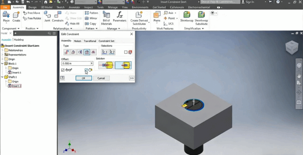Click the Constrain tool in ribbon
Screen dimensions: 303x155
pyautogui.click(x=58, y=17)
